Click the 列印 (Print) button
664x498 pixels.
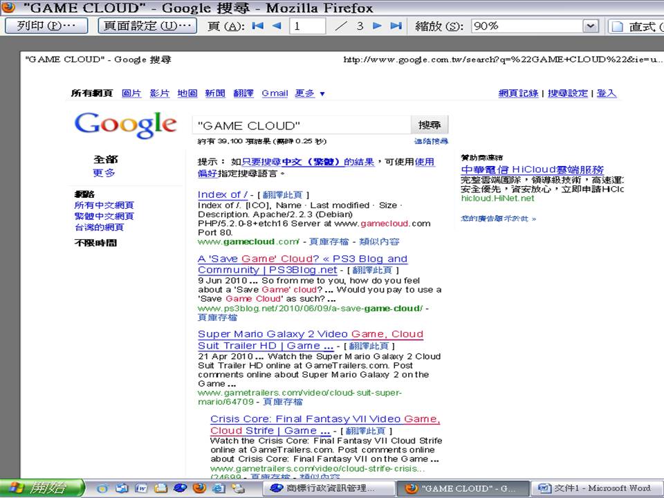[46, 26]
